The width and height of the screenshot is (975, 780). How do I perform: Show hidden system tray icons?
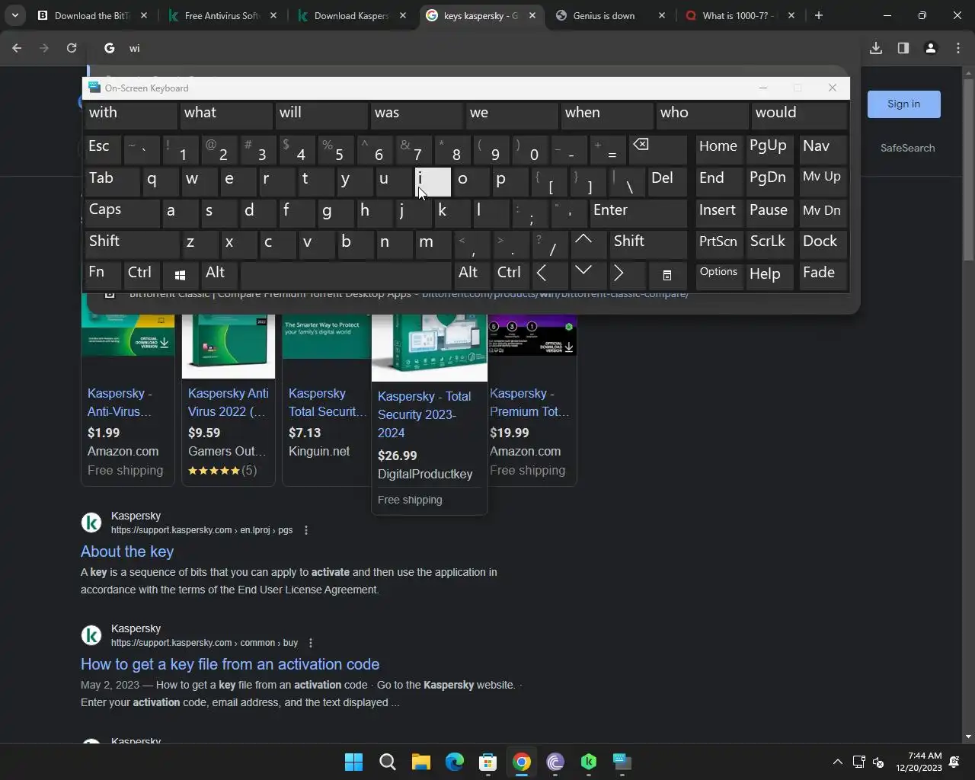[x=837, y=762]
